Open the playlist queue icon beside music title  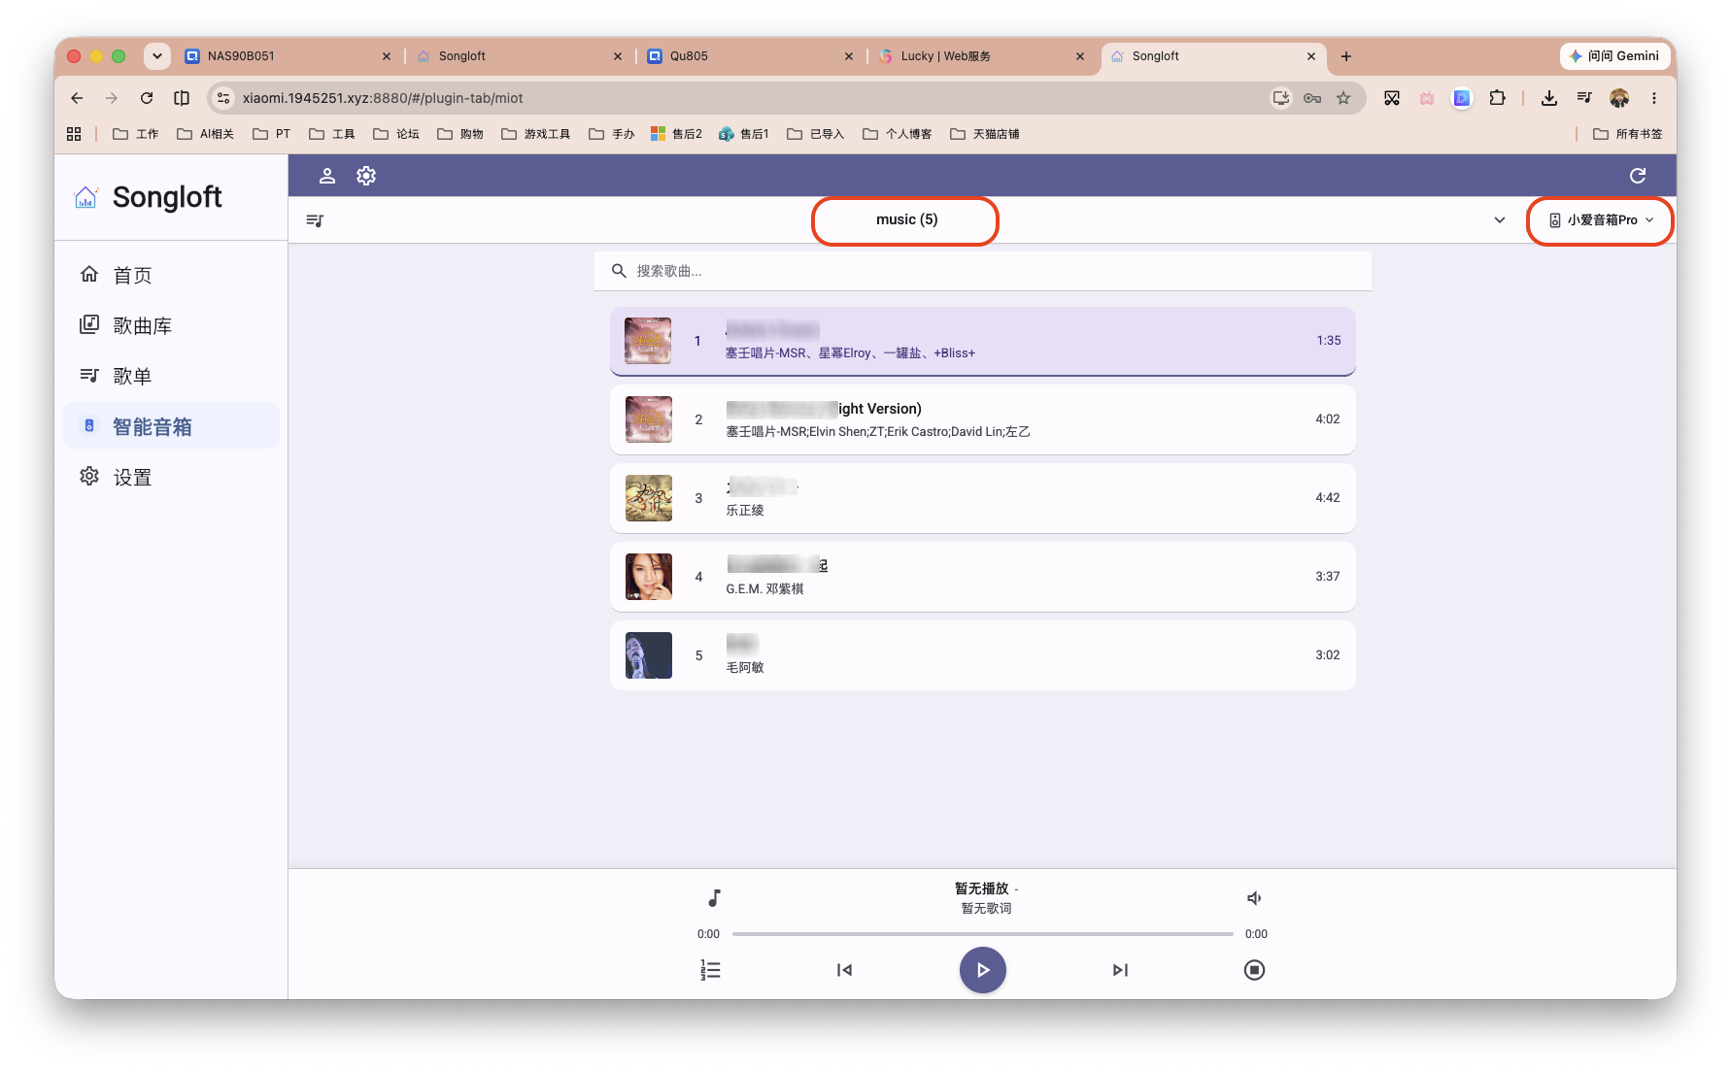(x=315, y=220)
